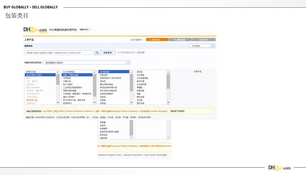Image resolution: width=306 pixels, height=175 pixels.
Task: Click the warning icon beside 特定专用
Action: click(36, 100)
